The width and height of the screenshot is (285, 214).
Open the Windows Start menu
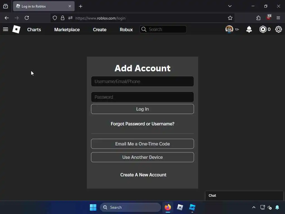tap(93, 207)
